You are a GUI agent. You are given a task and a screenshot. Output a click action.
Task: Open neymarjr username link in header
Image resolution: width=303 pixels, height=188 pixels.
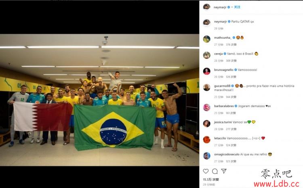[220, 7]
